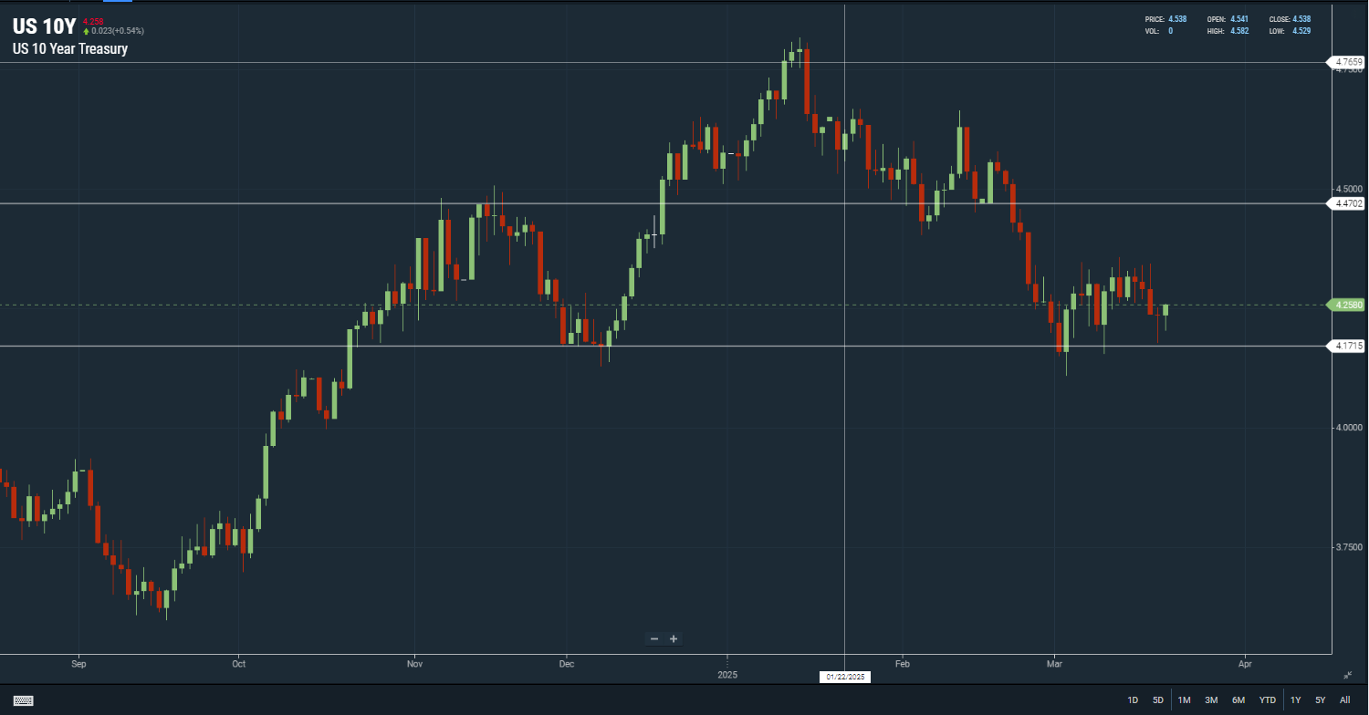Click the LOW value 4.529
The image size is (1369, 715).
click(1301, 31)
